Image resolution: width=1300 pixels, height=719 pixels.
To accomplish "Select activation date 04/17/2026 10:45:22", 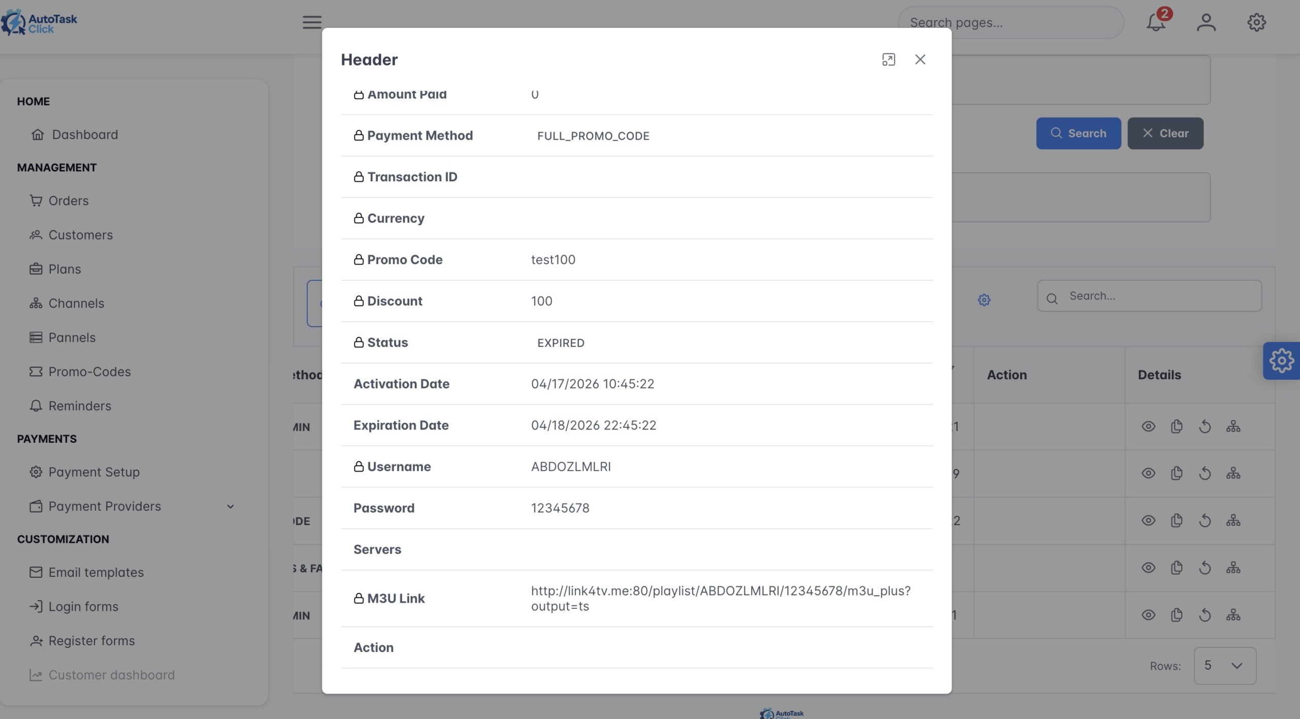I will (593, 384).
